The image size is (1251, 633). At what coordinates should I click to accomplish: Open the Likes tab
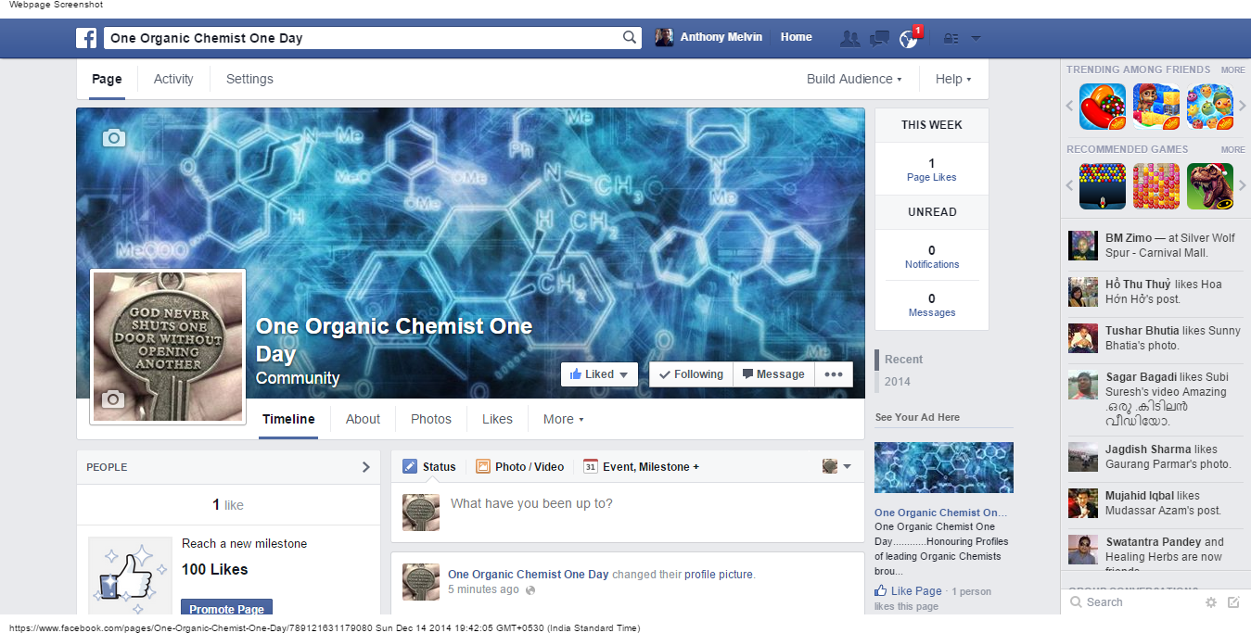497,419
